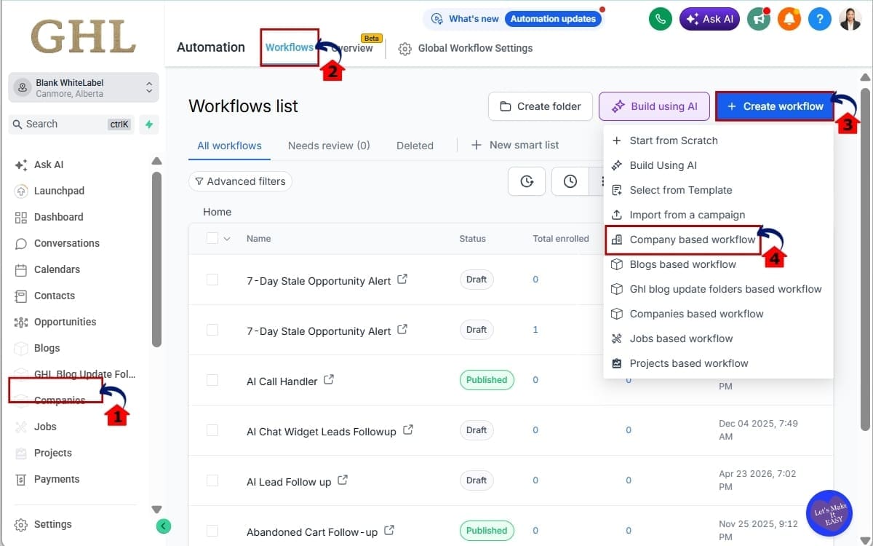
Task: Click the Settings gear icon in sidebar
Action: (21, 524)
